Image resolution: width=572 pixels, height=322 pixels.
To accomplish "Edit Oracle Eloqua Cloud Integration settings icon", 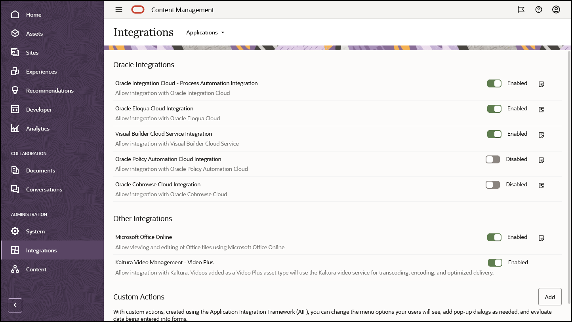I will [x=541, y=110].
